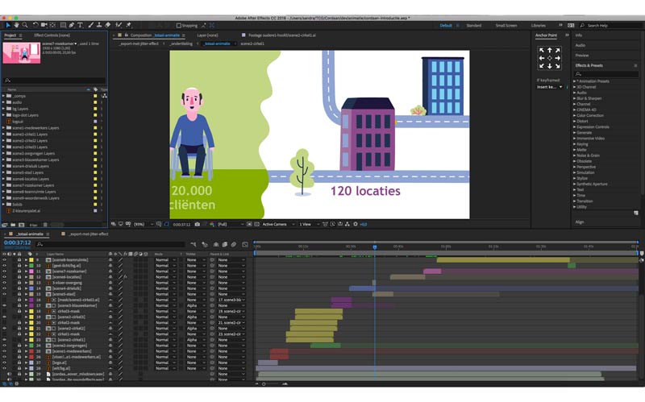Viewport: 645px width, 402px height.
Task: Switch to the Layer (none) tab
Action: point(207,35)
